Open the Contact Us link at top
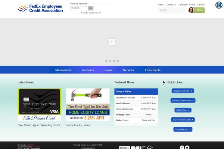 (x=171, y=5)
